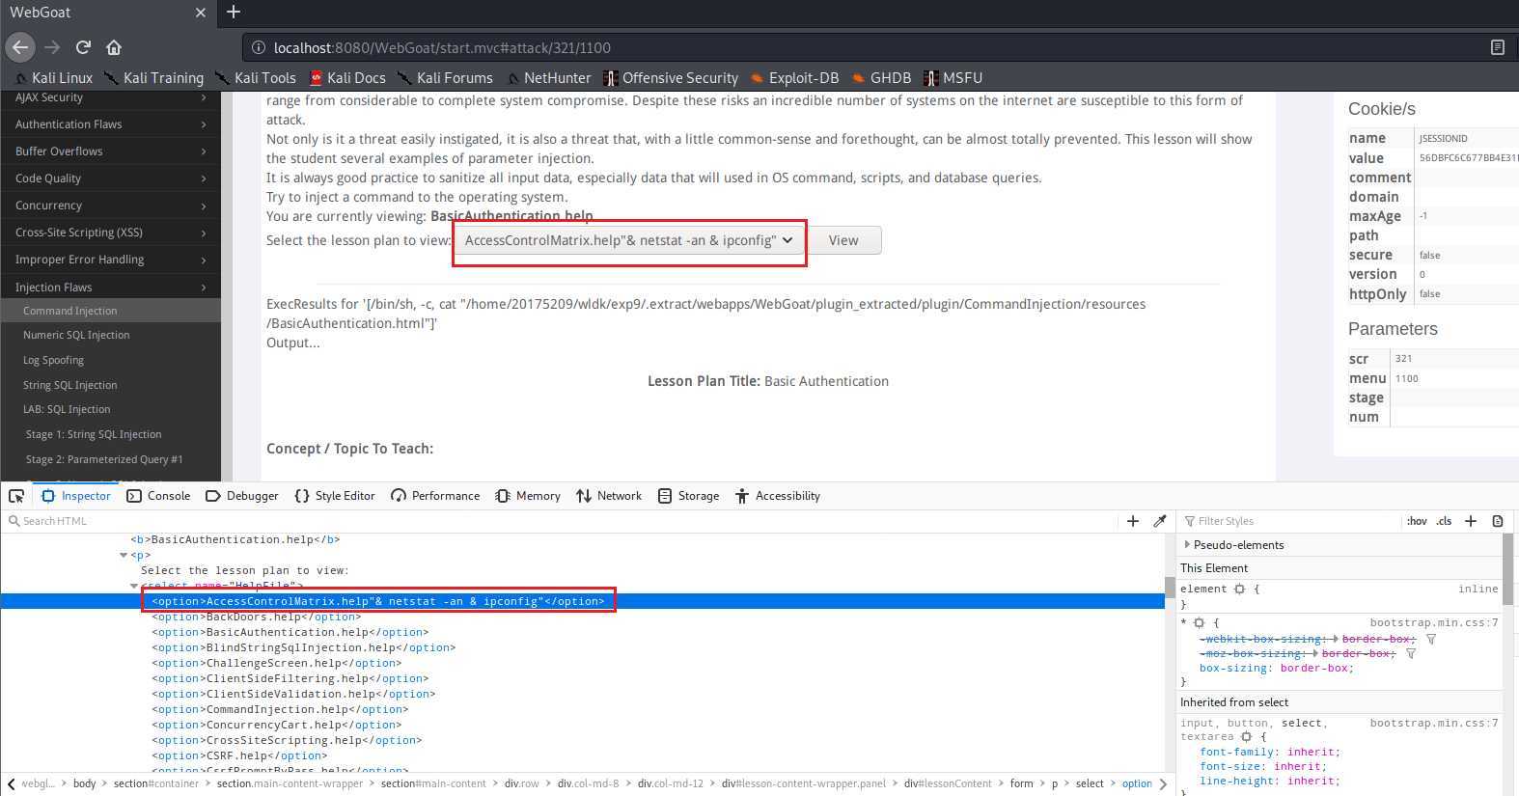Open the lesson plan dropdown

629,240
